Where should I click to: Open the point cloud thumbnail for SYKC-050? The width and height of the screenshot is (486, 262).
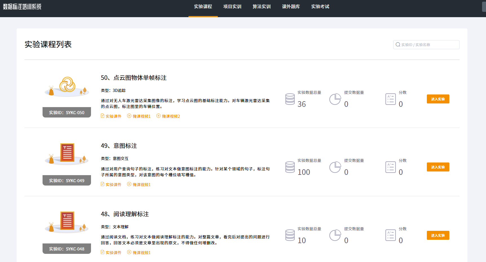pos(67,86)
